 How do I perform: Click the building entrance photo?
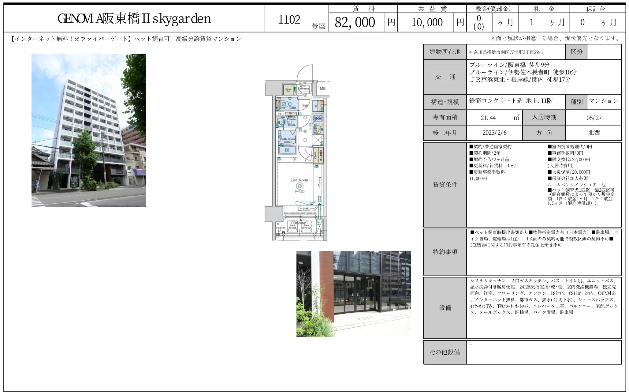[353, 294]
